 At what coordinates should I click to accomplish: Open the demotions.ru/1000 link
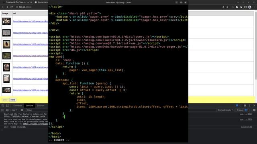click(x=31, y=33)
